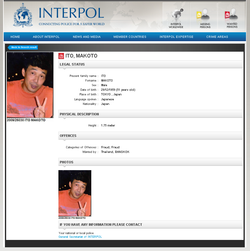
Task: Open the thumbnail under PHOTOS section
Action: pyautogui.click(x=75, y=193)
